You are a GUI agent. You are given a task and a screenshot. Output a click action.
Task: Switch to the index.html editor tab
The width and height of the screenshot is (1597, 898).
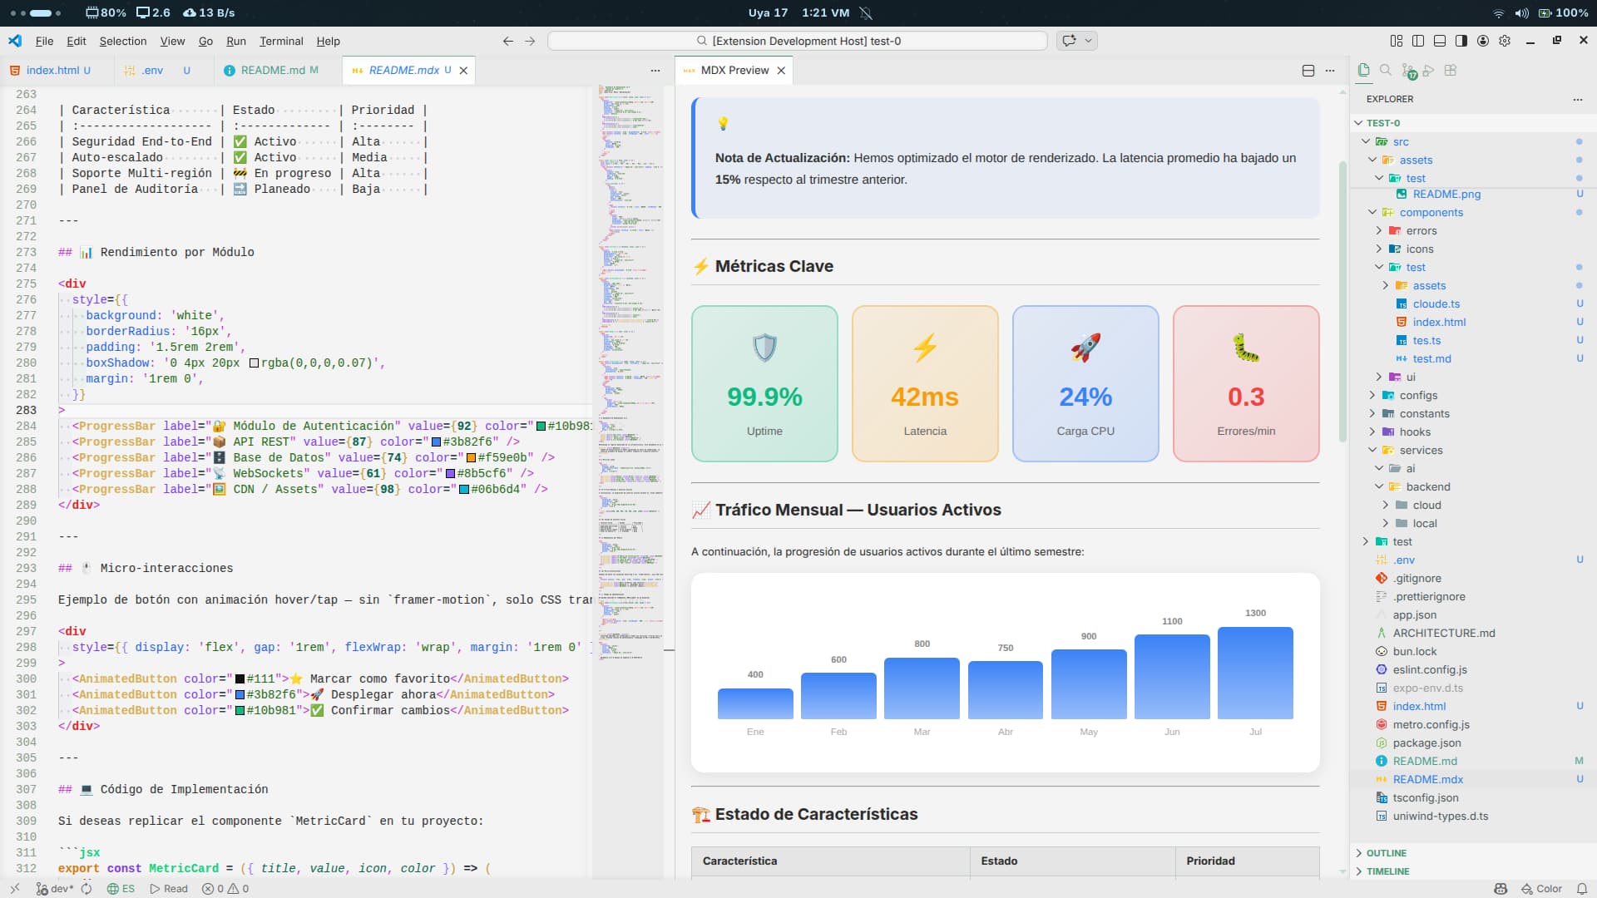pos(52,71)
